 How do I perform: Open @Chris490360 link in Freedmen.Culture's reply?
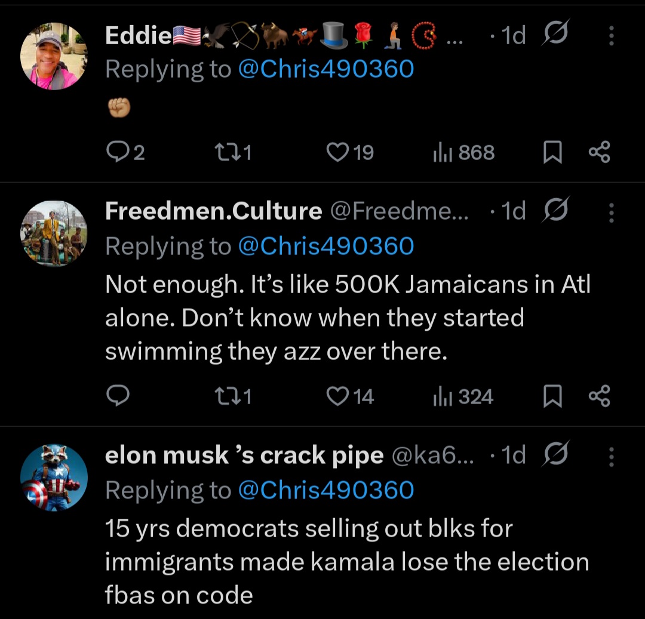pyautogui.click(x=325, y=246)
